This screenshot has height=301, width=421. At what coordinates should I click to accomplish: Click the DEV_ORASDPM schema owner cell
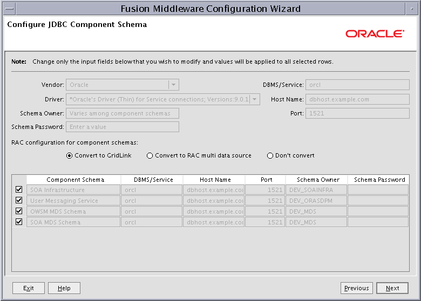click(x=316, y=201)
